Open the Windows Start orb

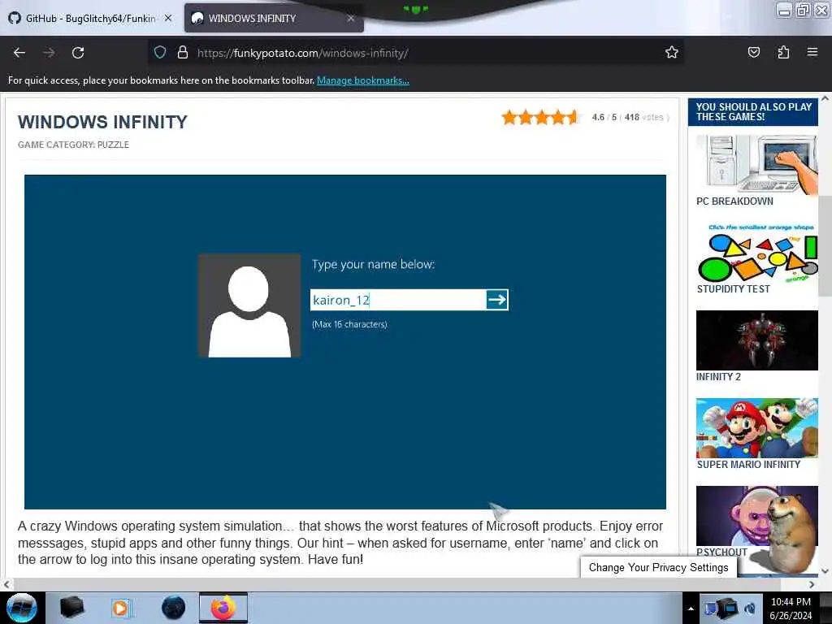(22, 608)
